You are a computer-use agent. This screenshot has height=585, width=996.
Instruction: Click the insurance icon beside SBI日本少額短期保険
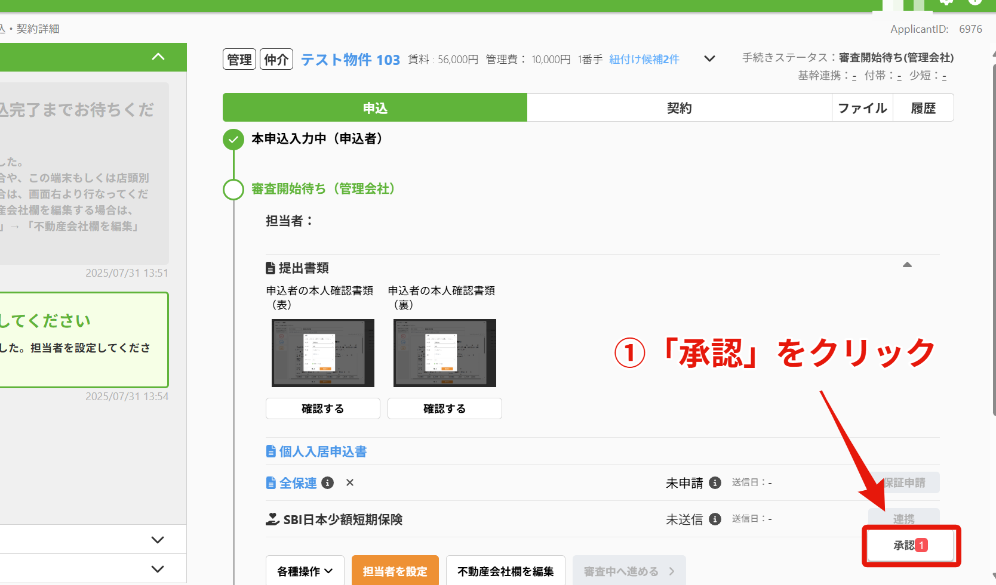click(x=272, y=519)
